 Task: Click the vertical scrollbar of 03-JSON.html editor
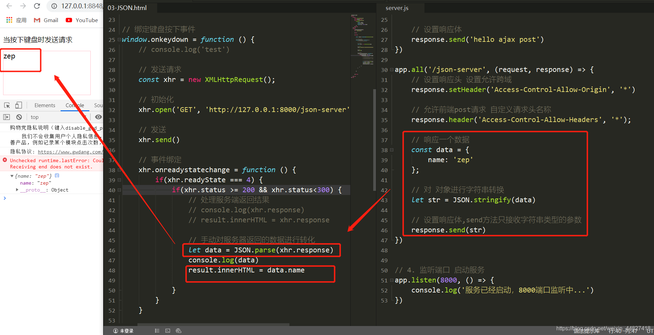point(375,140)
